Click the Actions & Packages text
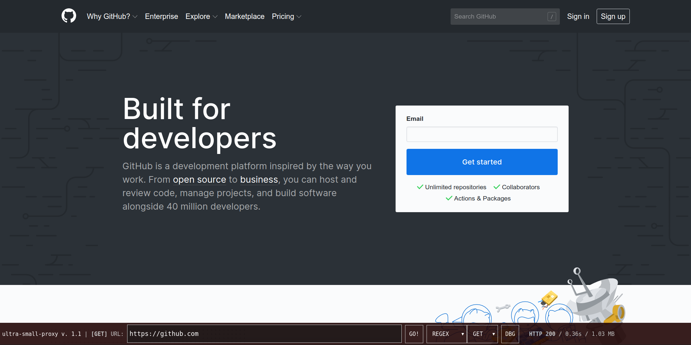The image size is (691, 345). [482, 198]
